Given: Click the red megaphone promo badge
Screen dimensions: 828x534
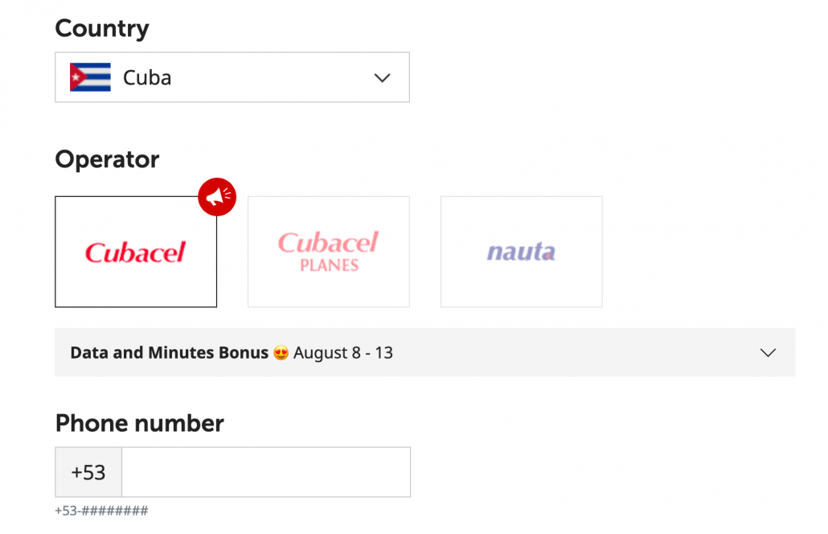Looking at the screenshot, I should pyautogui.click(x=217, y=197).
